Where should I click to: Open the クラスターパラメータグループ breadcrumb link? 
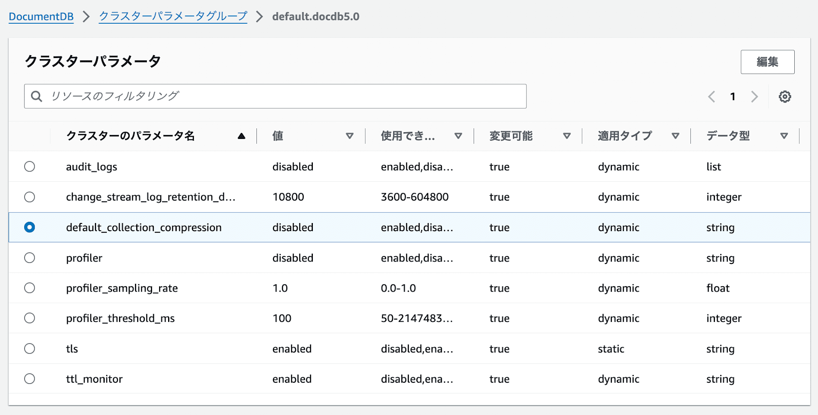click(173, 17)
